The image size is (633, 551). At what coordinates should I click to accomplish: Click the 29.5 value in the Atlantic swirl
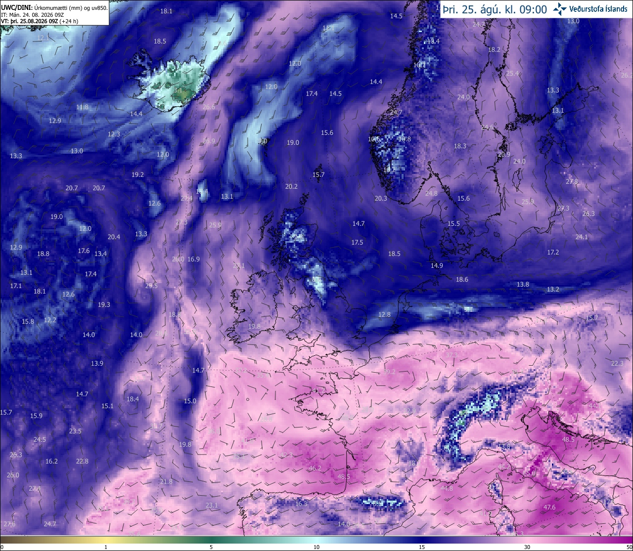click(x=151, y=286)
